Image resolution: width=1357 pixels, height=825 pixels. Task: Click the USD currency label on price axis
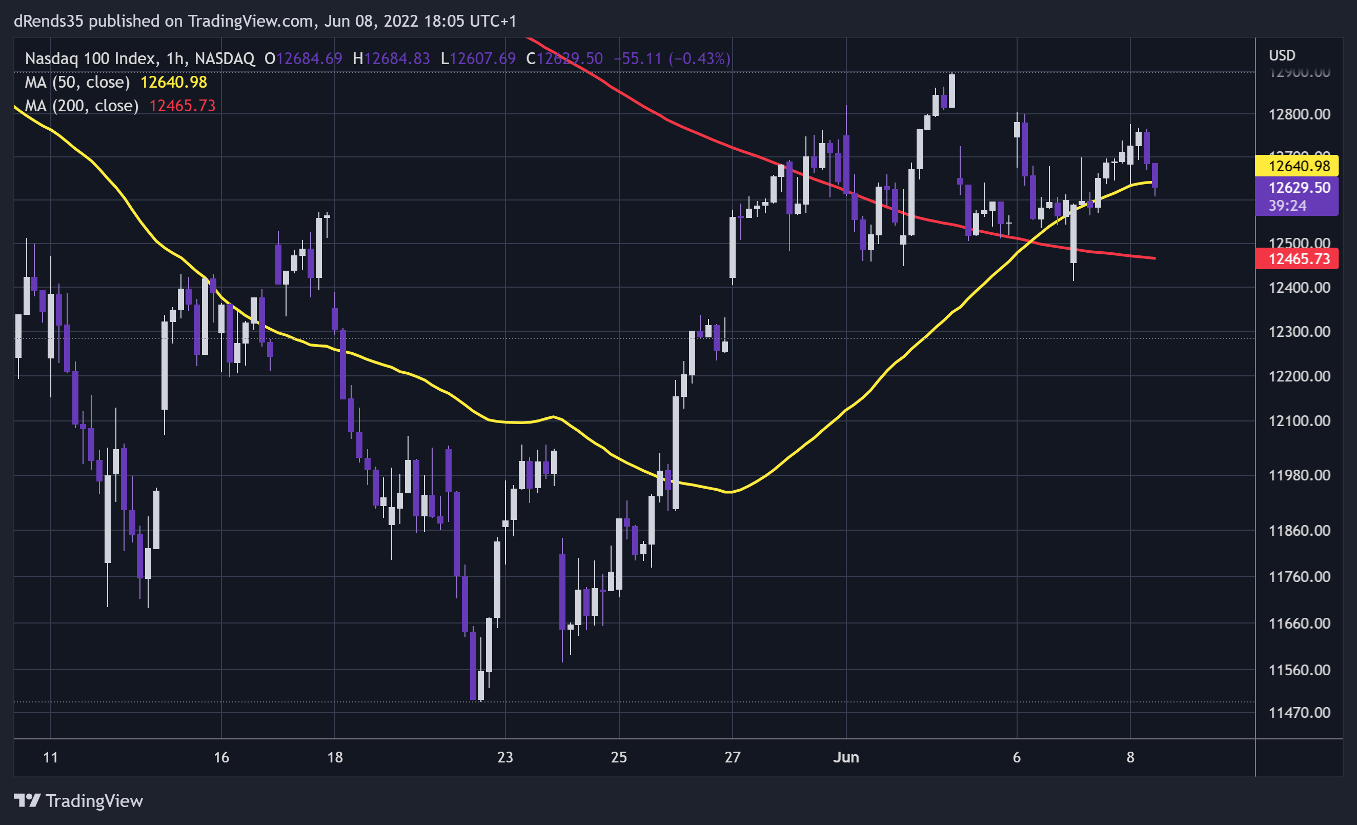(1282, 55)
